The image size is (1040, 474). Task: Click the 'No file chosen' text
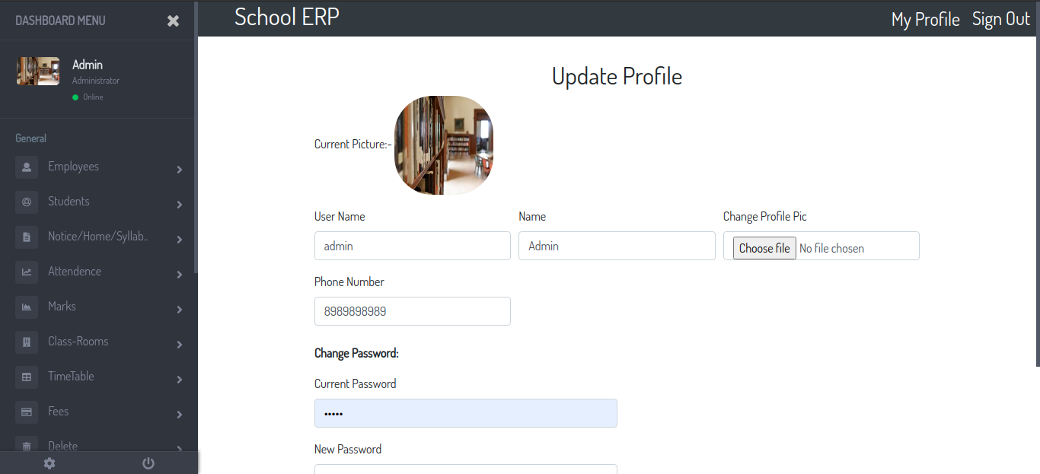pyautogui.click(x=831, y=248)
